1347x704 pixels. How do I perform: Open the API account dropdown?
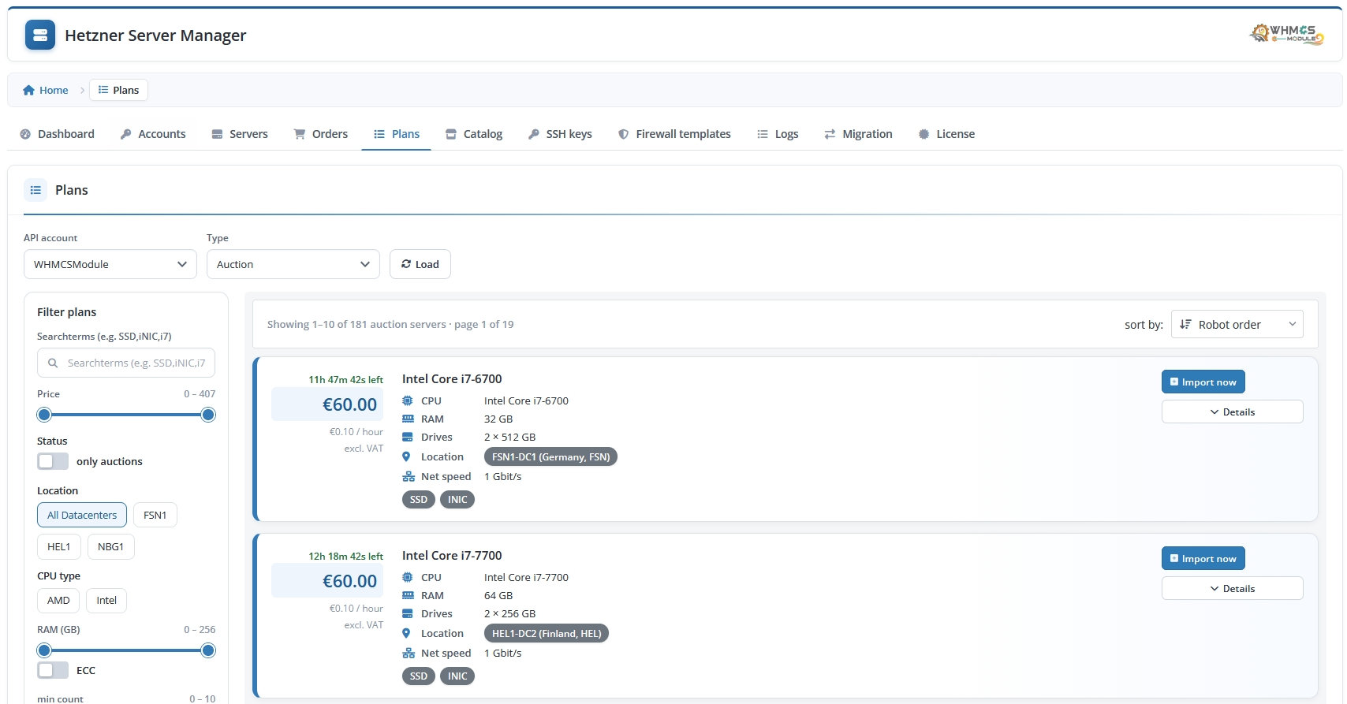pos(110,264)
